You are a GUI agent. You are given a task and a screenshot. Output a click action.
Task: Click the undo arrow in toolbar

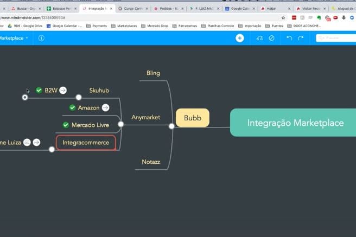(289, 38)
